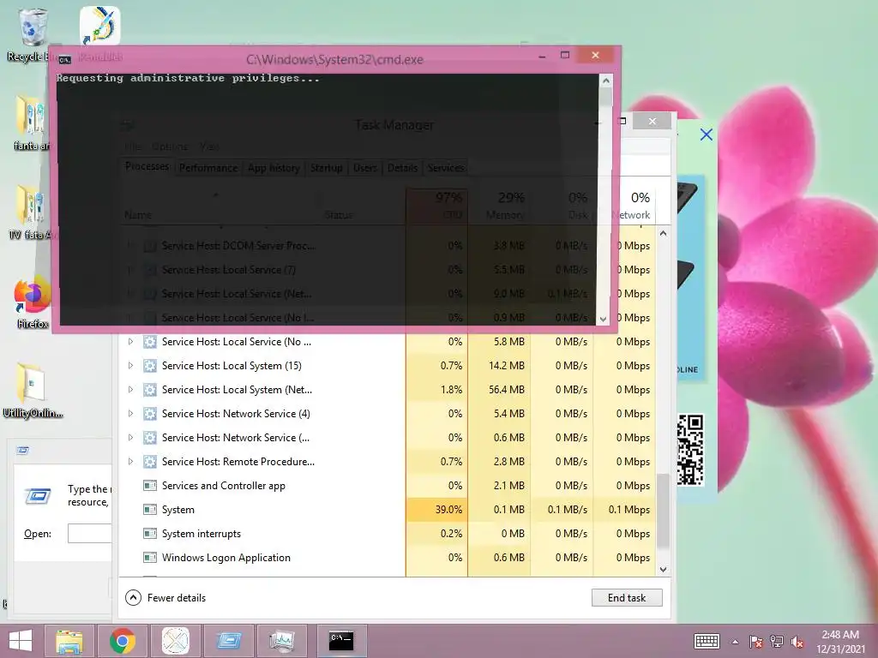Click the System process icon
This screenshot has width=878, height=658.
click(x=149, y=510)
